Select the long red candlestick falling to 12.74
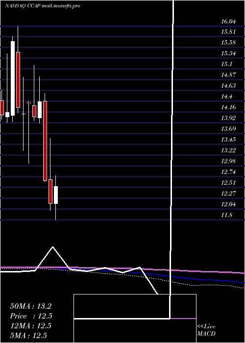 (x=45, y=141)
